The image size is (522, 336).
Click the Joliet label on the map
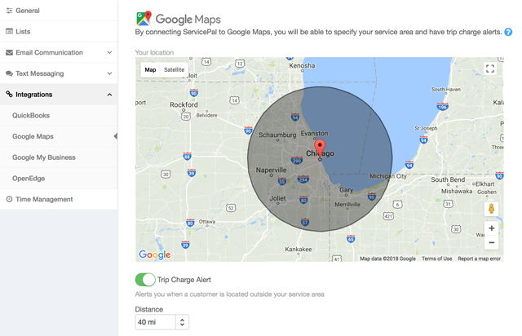click(x=277, y=198)
